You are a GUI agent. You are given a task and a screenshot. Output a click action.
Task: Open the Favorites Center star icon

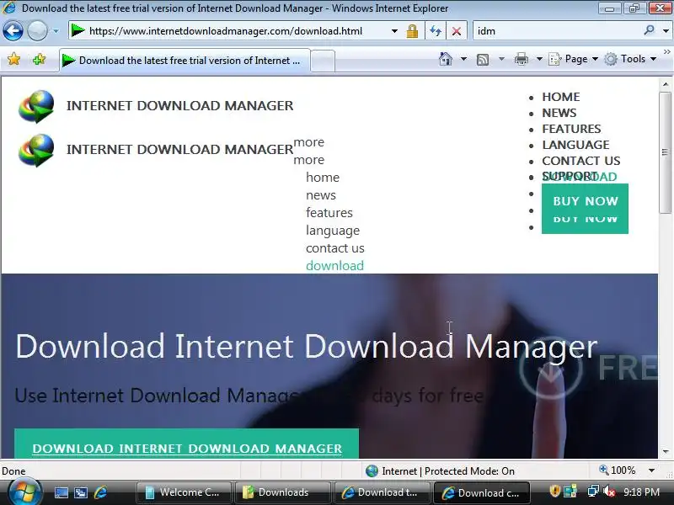13,59
